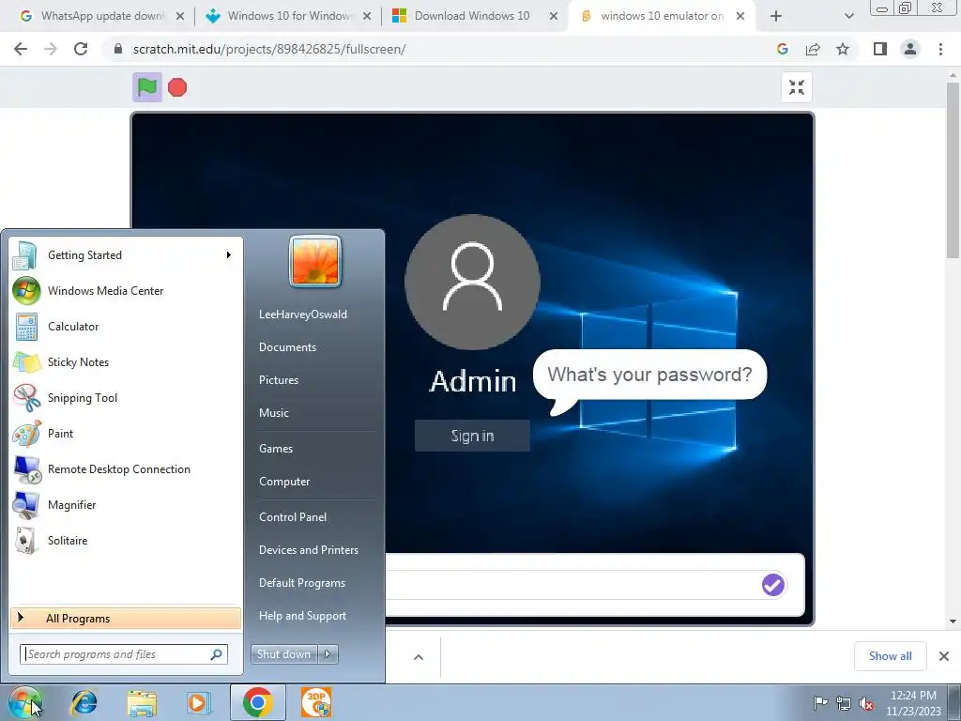Start Solitaire game

click(x=127, y=540)
